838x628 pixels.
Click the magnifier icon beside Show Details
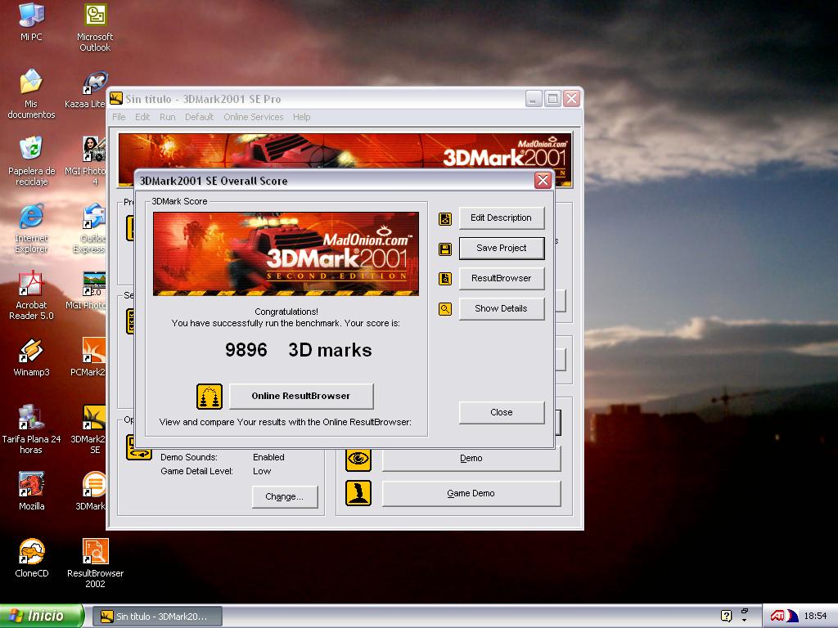445,308
